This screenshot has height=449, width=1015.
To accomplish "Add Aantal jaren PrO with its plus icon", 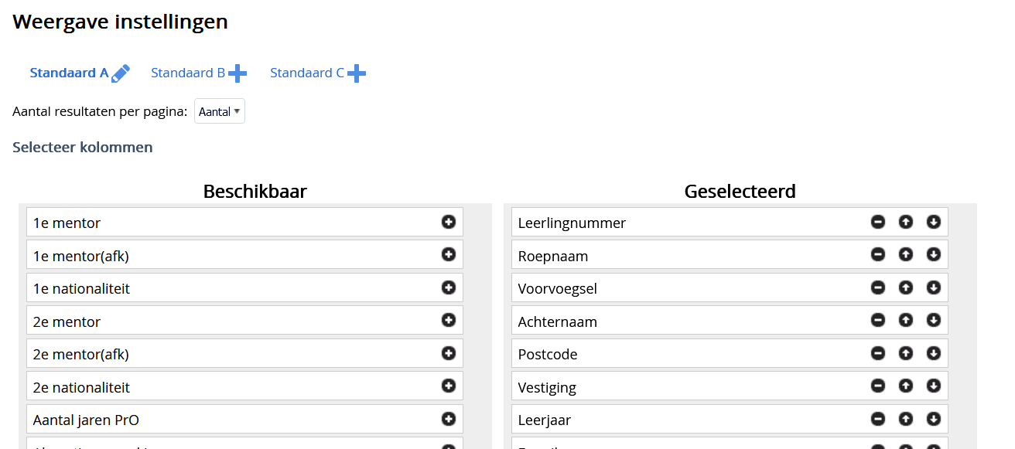I will tap(449, 419).
